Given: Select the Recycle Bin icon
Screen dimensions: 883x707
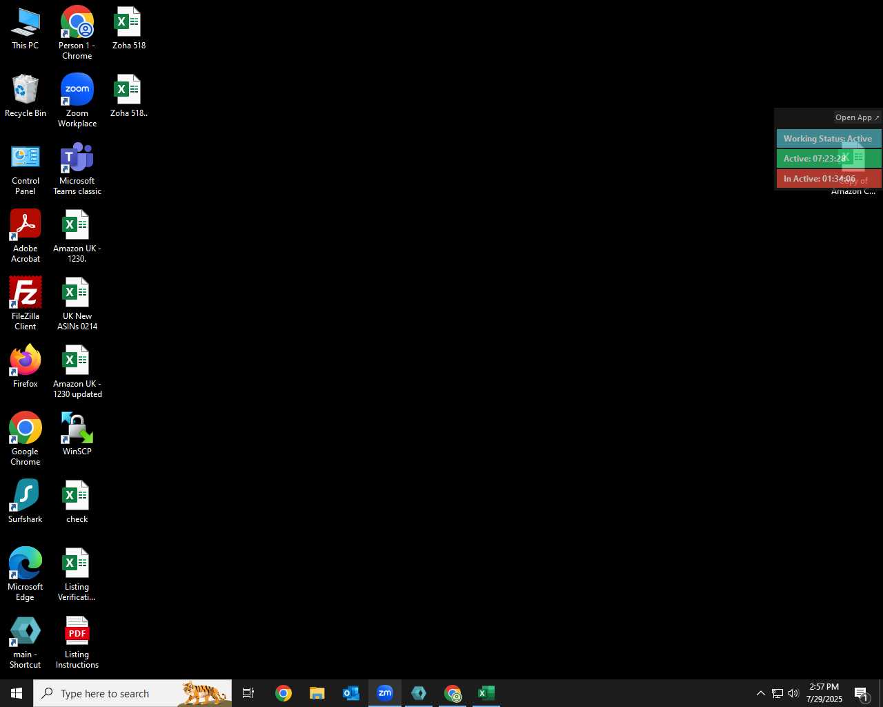Looking at the screenshot, I should [26, 96].
